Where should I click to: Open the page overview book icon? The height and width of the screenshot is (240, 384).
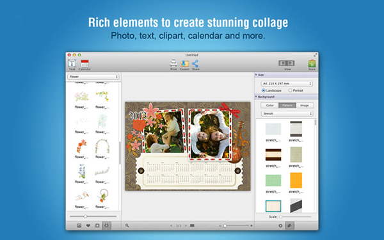pos(192,225)
